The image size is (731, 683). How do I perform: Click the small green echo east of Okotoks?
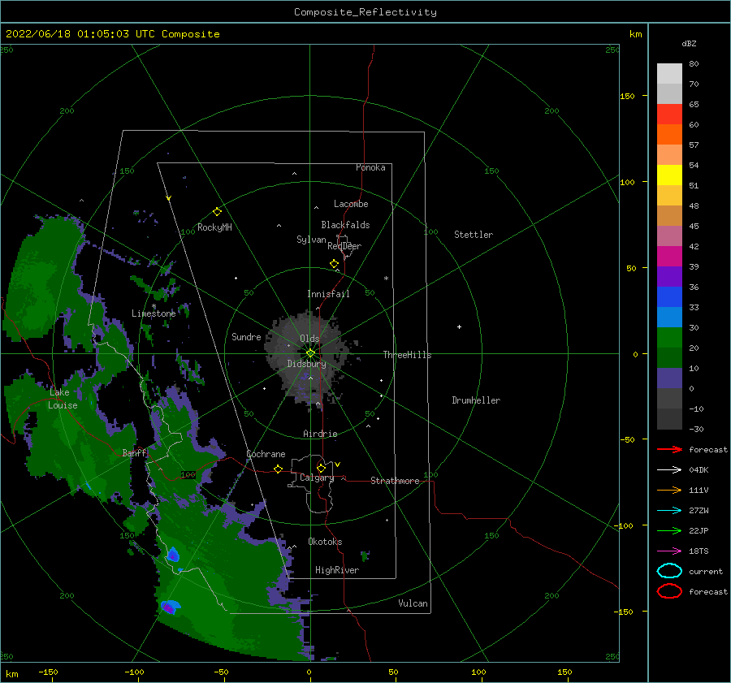click(365, 555)
